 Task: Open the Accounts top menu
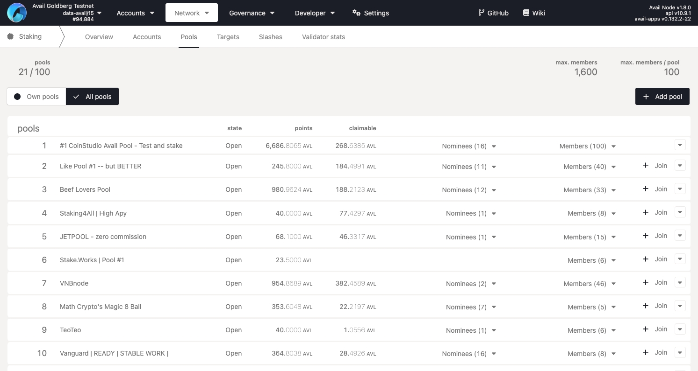coord(135,13)
